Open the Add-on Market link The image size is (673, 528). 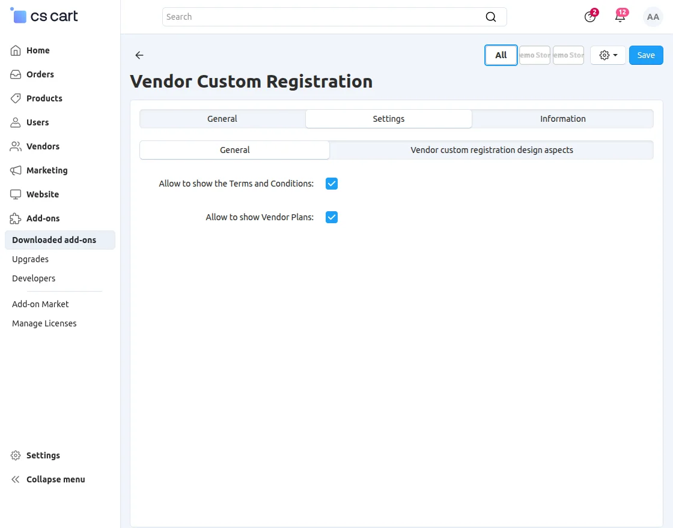pos(40,304)
